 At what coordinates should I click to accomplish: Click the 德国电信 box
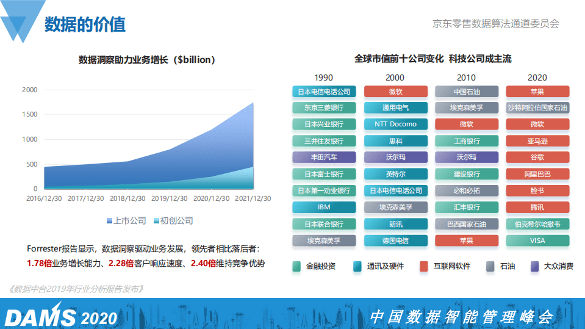(395, 240)
